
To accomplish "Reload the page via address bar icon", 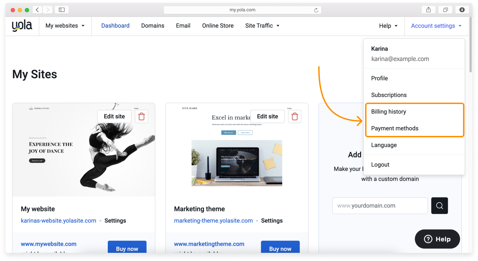I will (x=316, y=10).
